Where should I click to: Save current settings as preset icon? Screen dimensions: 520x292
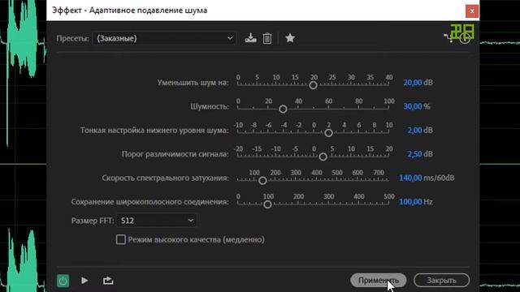tap(250, 38)
